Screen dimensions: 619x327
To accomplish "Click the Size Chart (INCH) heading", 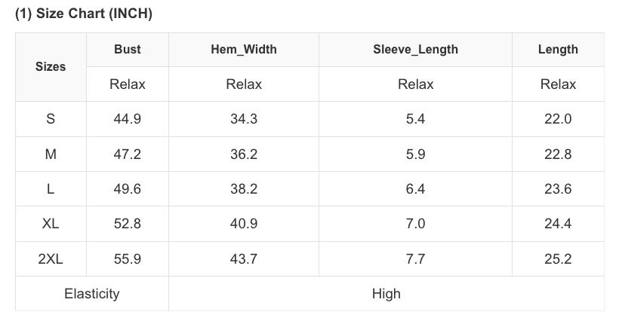I will pos(84,14).
